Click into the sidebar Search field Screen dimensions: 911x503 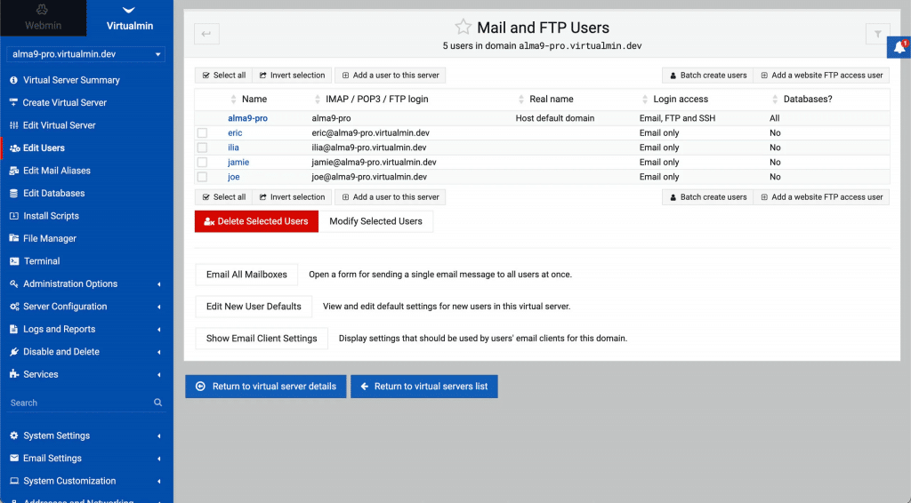pyautogui.click(x=76, y=403)
